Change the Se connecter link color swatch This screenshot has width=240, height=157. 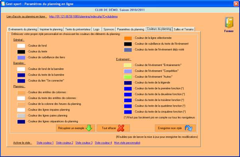(x=21, y=81)
